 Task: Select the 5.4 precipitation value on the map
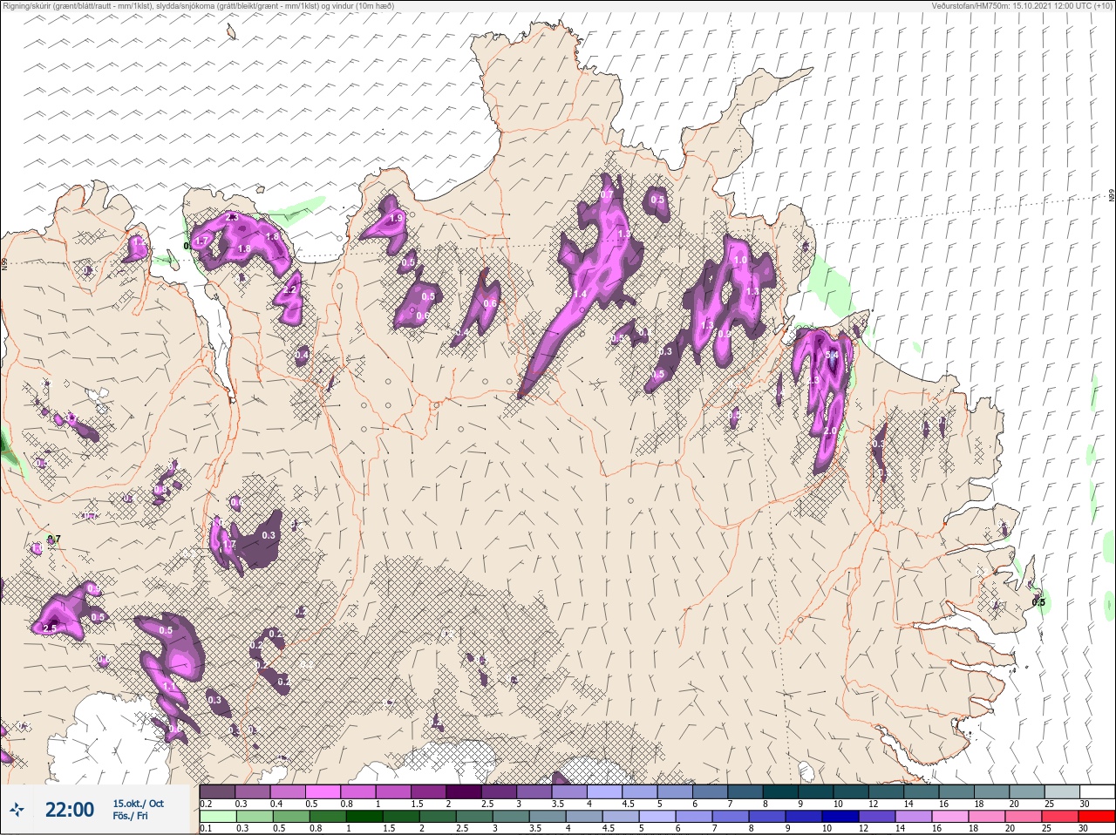tap(832, 355)
